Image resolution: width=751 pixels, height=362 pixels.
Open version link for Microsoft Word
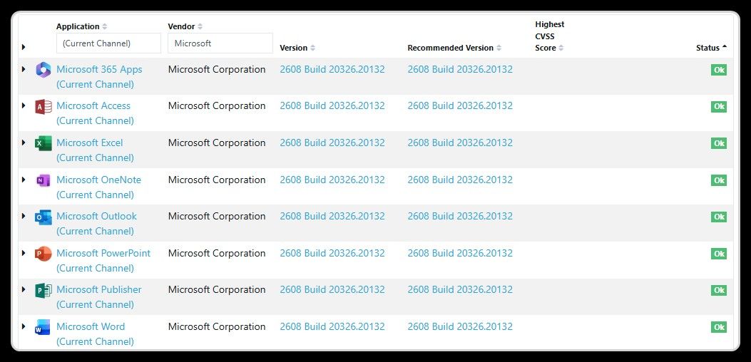pos(332,326)
